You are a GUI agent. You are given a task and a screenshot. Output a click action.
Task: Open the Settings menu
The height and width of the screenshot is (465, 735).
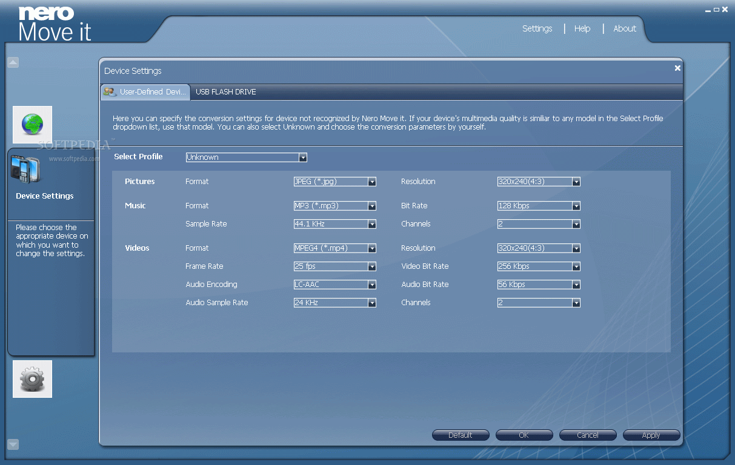pyautogui.click(x=537, y=28)
